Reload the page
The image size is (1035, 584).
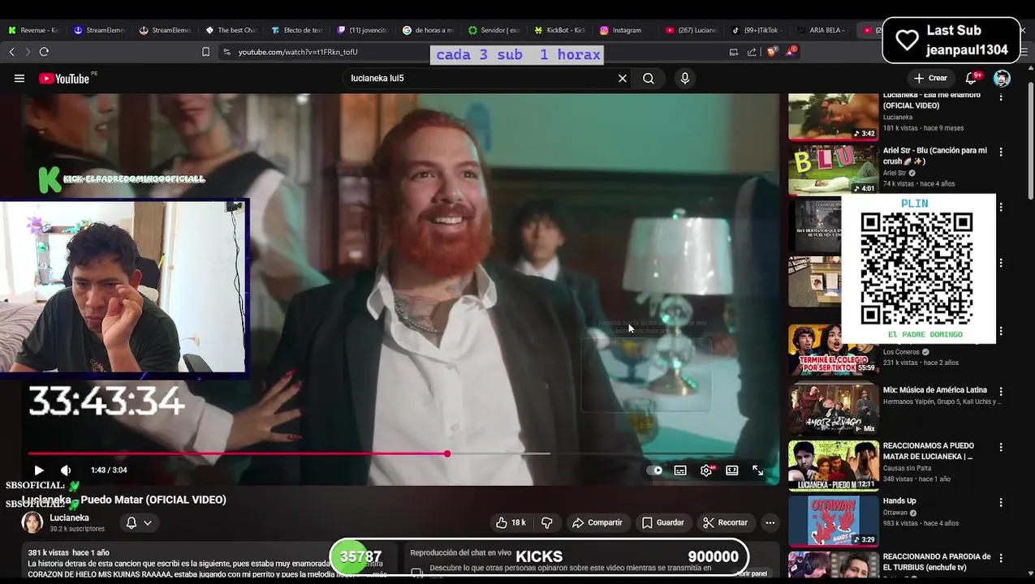coord(44,52)
